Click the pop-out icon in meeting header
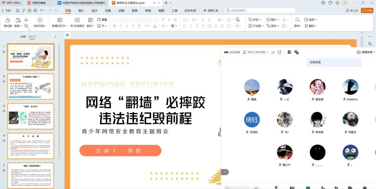Screen dimensions: 376x189 click(x=280, y=52)
